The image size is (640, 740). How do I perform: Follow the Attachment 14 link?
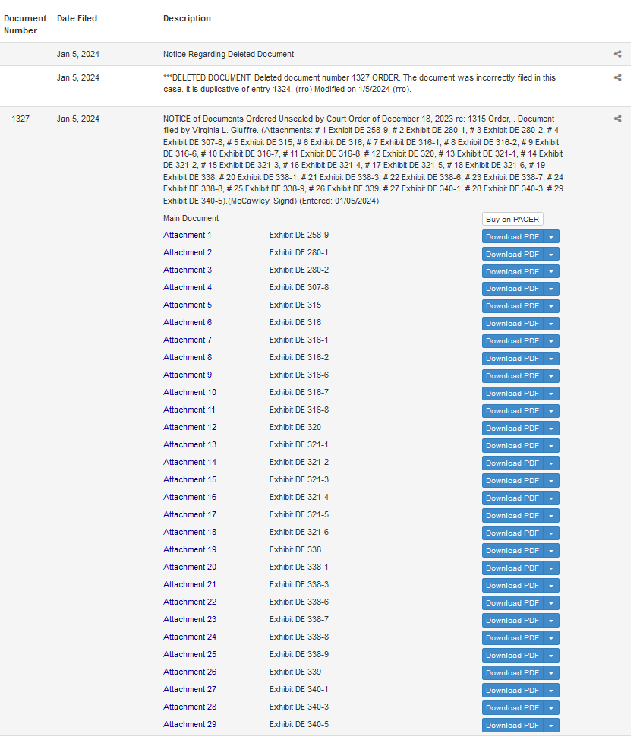190,462
